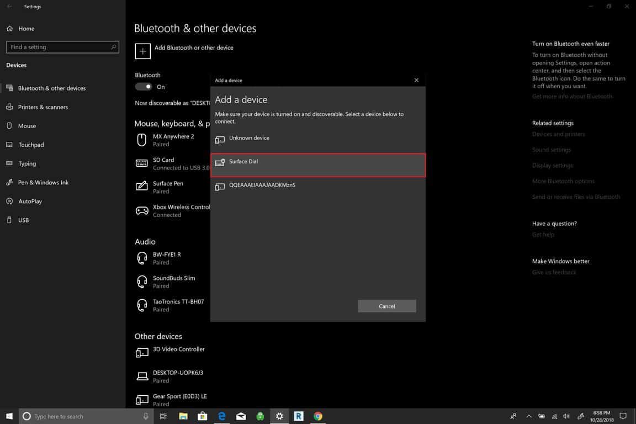Open Microsoft Edge from the taskbar
The image size is (636, 424).
222,416
